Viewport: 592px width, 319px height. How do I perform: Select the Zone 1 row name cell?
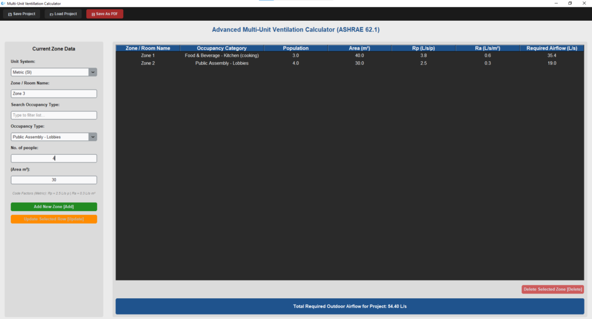point(148,55)
